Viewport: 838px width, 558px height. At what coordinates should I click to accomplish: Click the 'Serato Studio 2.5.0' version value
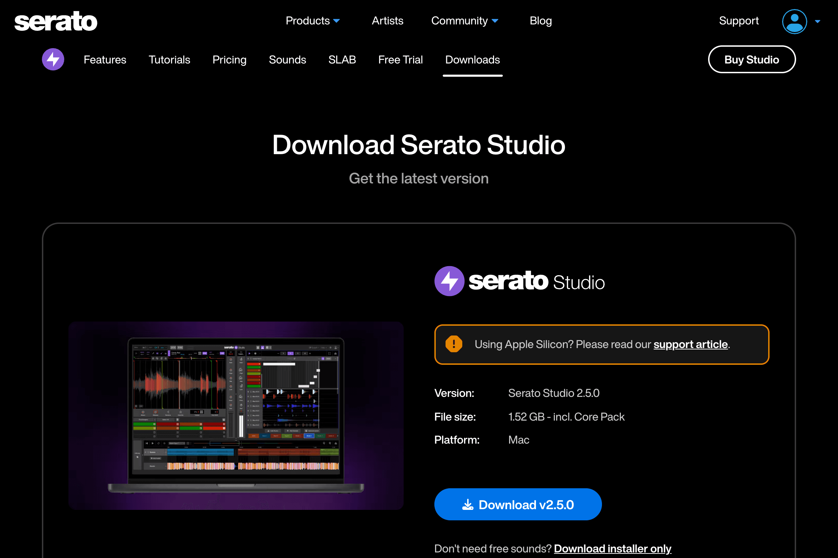coord(554,393)
